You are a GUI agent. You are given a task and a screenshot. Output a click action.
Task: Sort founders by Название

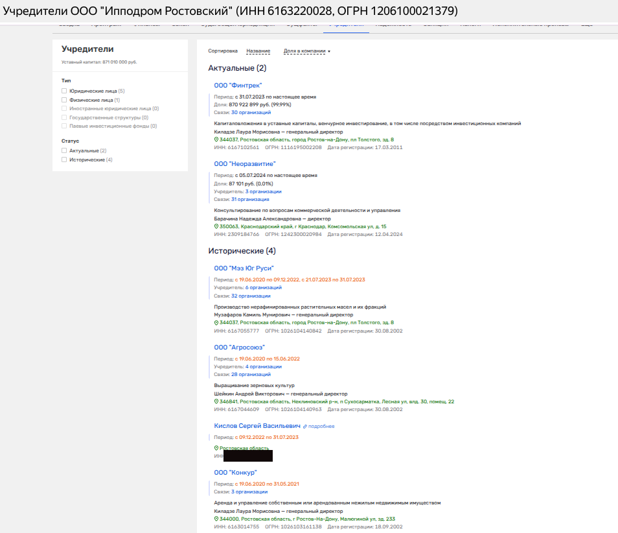click(x=258, y=51)
